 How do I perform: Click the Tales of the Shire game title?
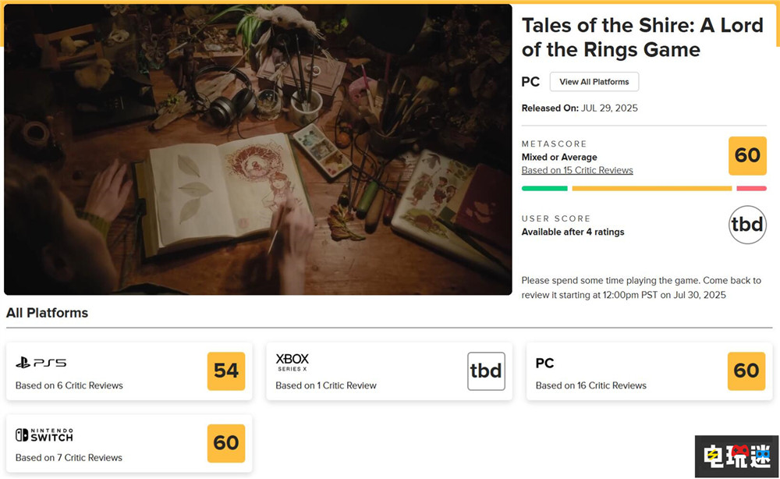(642, 37)
